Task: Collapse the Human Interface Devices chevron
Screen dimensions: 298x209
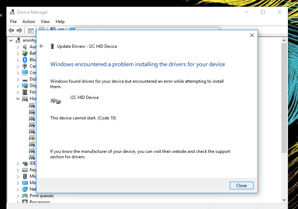Action: point(18,99)
